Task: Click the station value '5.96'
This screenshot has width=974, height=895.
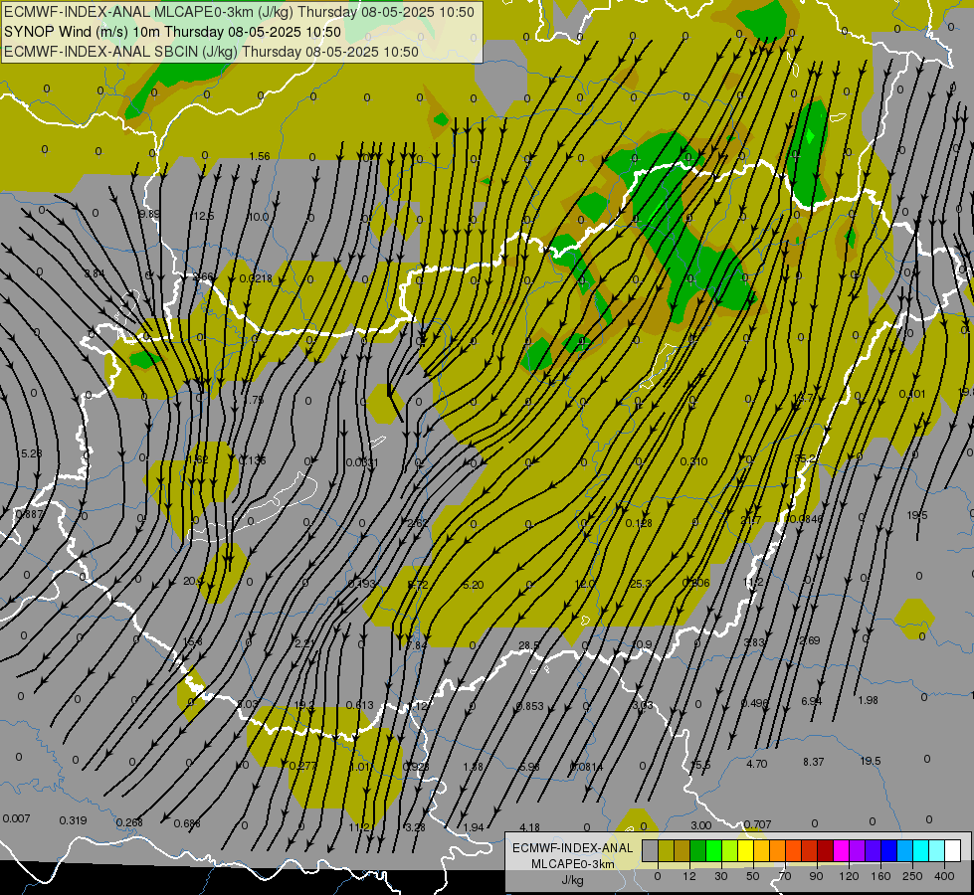Action: pyautogui.click(x=530, y=767)
